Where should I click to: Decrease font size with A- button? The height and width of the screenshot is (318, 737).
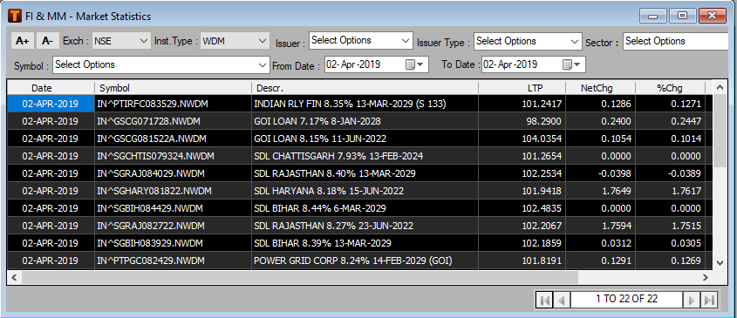[47, 41]
